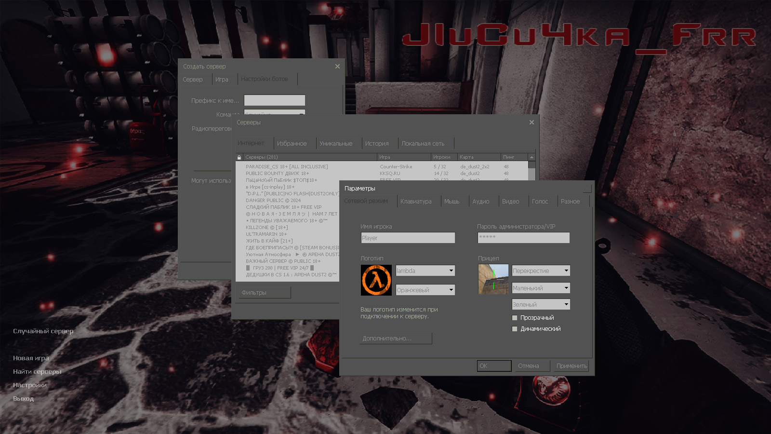
Task: Open the Маленький size dropdown
Action: coord(566,288)
